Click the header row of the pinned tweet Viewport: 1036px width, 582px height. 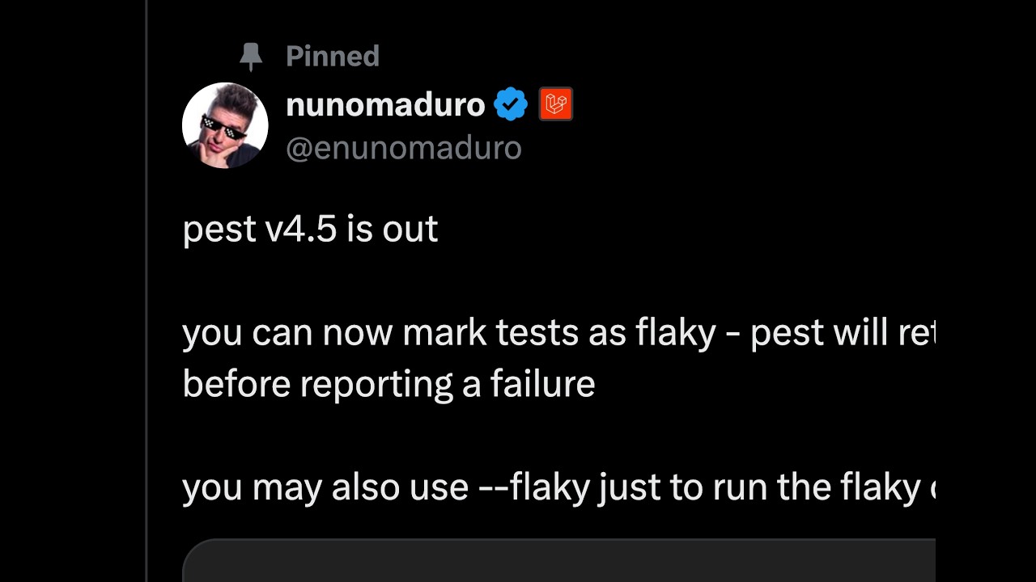380,125
